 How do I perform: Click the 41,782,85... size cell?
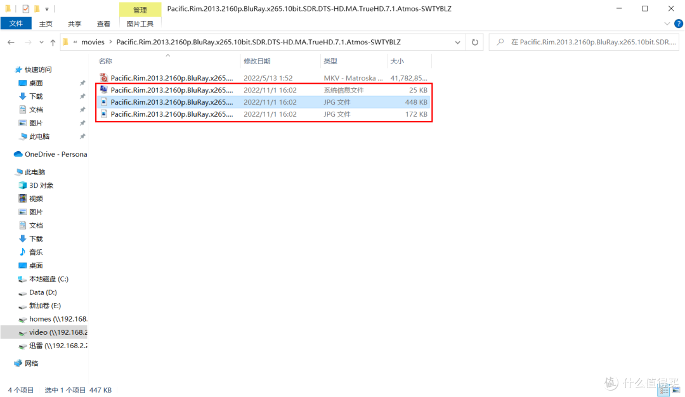click(409, 78)
